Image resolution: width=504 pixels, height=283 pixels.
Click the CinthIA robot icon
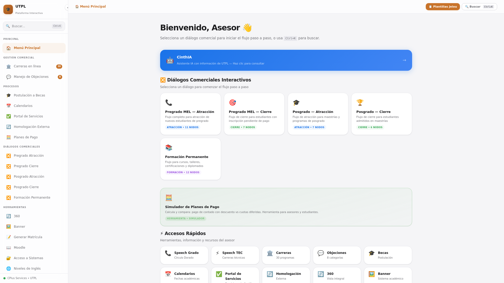(170, 60)
